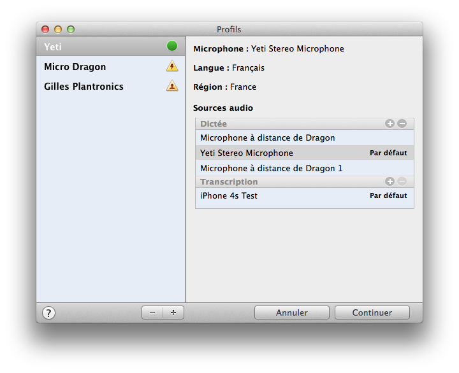
Task: Select the Micro Dragon profile
Action: [x=111, y=67]
